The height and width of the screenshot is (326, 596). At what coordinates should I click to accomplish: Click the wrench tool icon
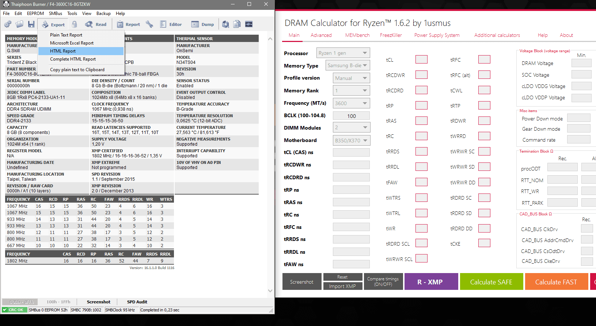coord(149,24)
